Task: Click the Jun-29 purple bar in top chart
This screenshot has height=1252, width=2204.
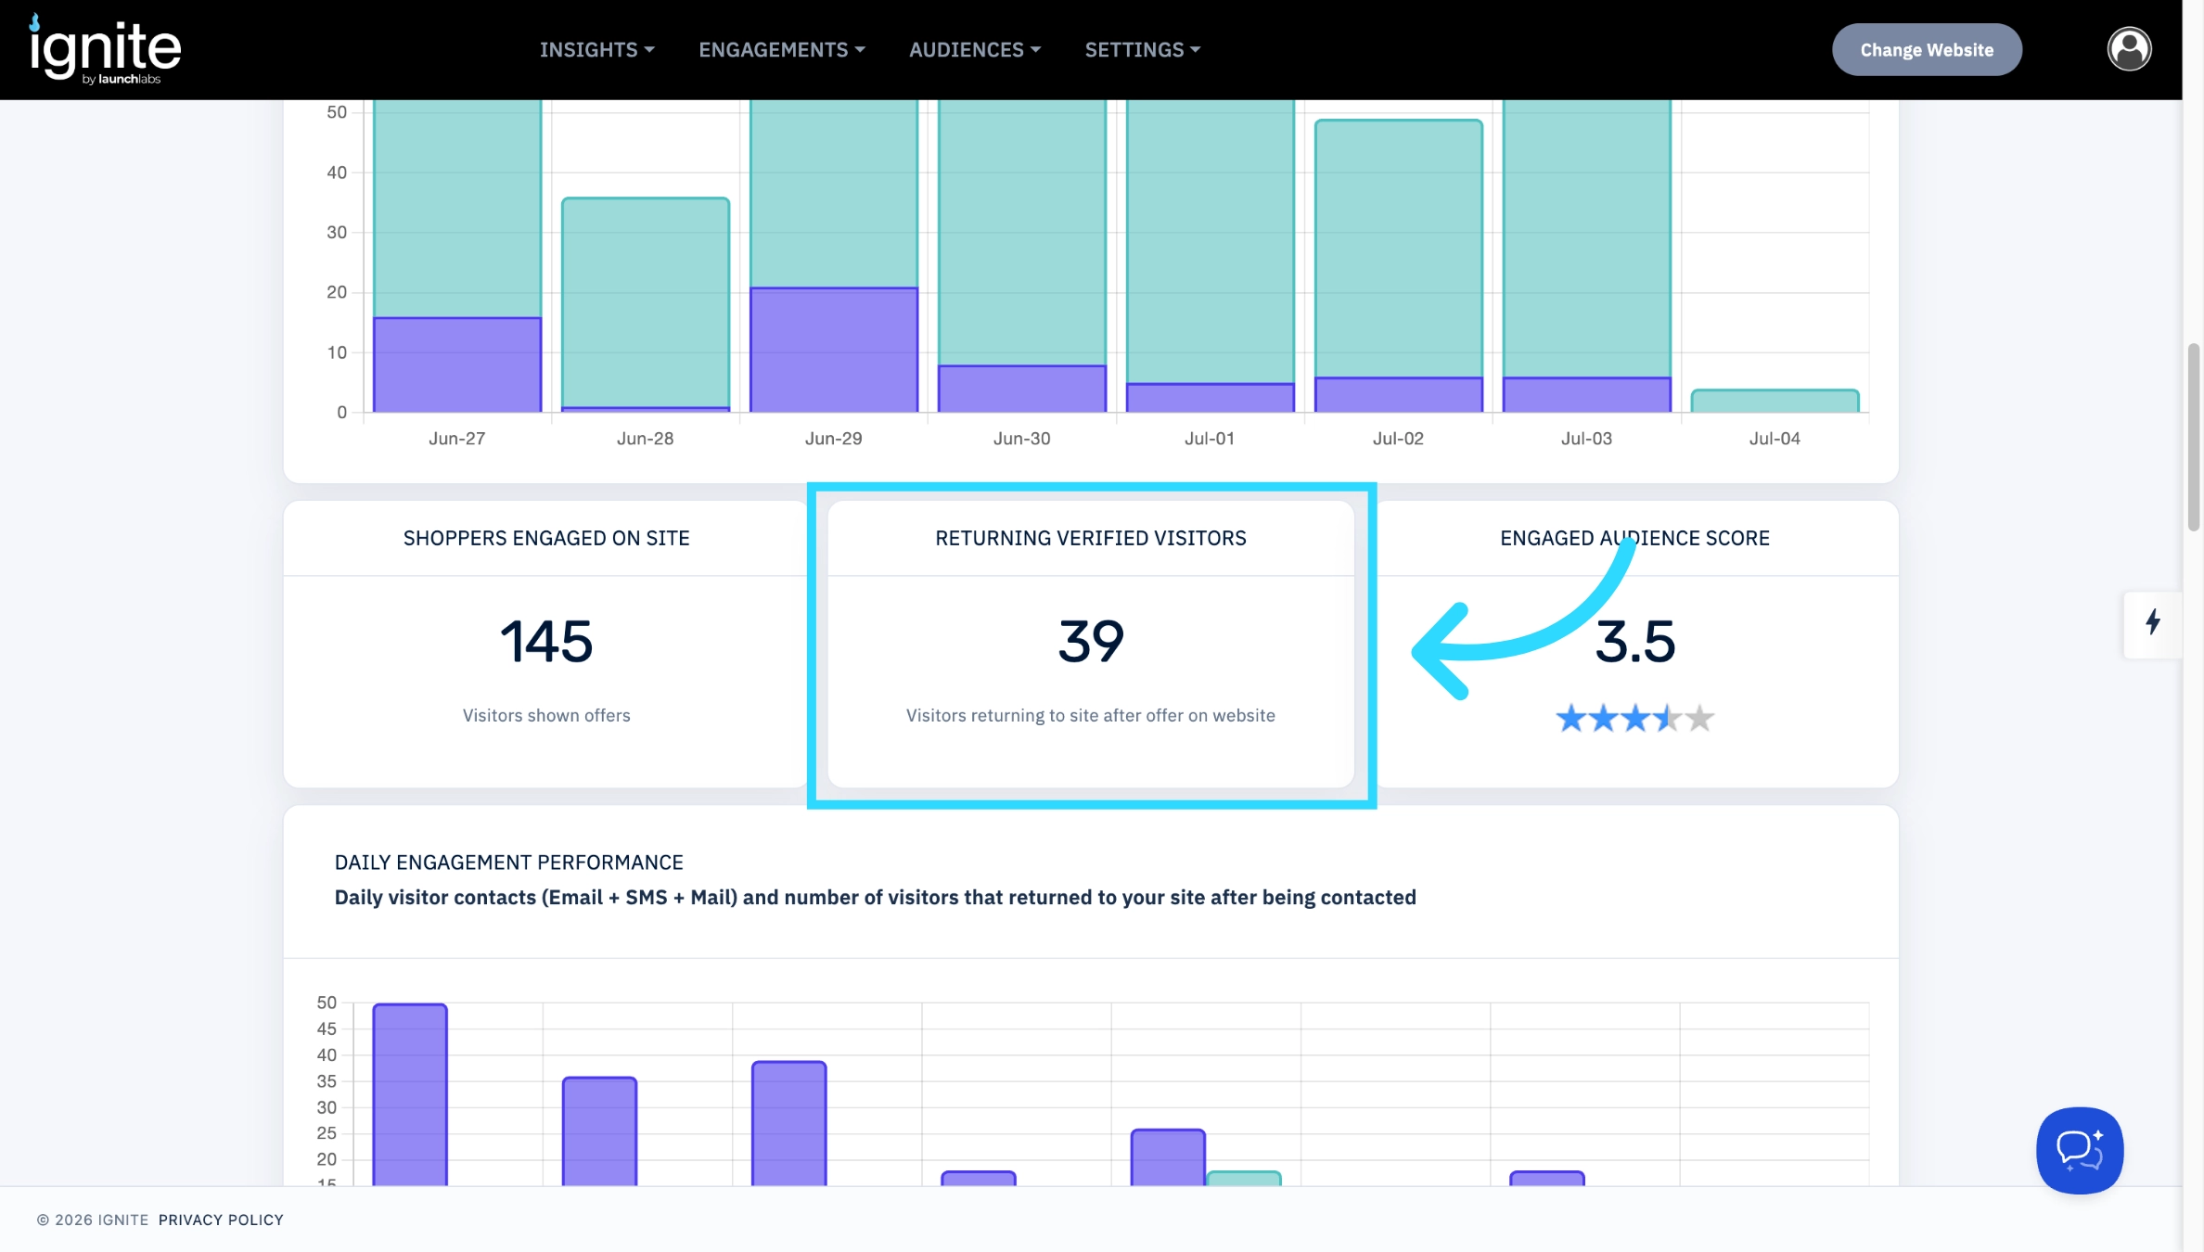Action: [834, 350]
